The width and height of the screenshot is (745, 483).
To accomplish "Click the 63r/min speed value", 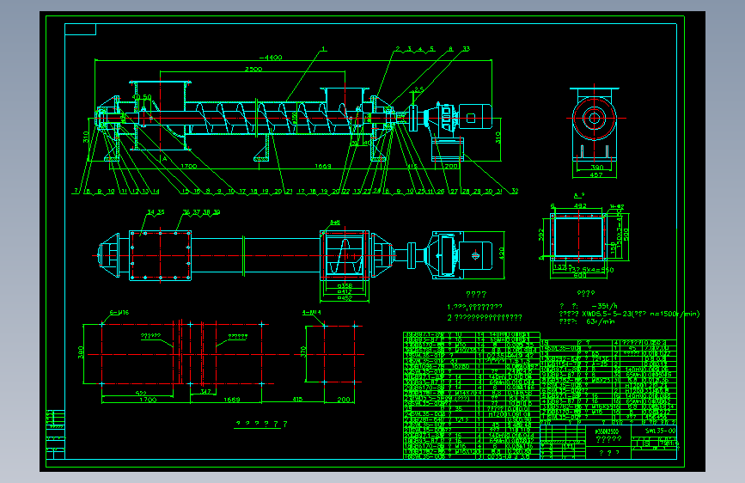I will (x=601, y=321).
